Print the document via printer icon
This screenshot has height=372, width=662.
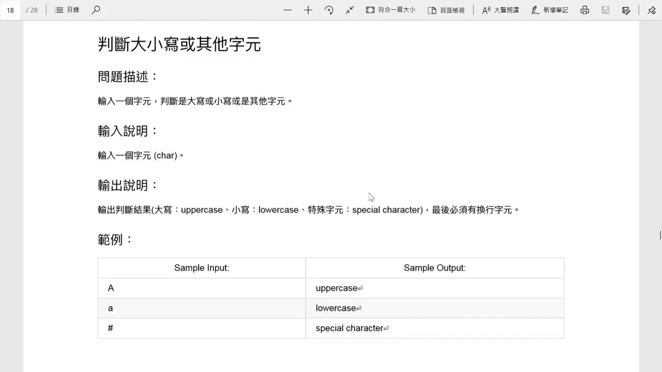584,10
